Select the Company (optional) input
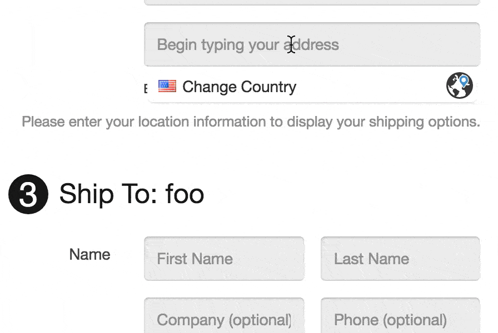This screenshot has width=498, height=333. coord(224,316)
